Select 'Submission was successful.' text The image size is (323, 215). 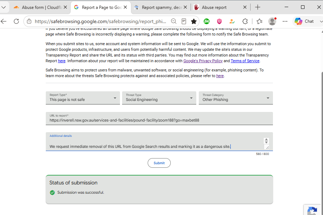pos(81,193)
